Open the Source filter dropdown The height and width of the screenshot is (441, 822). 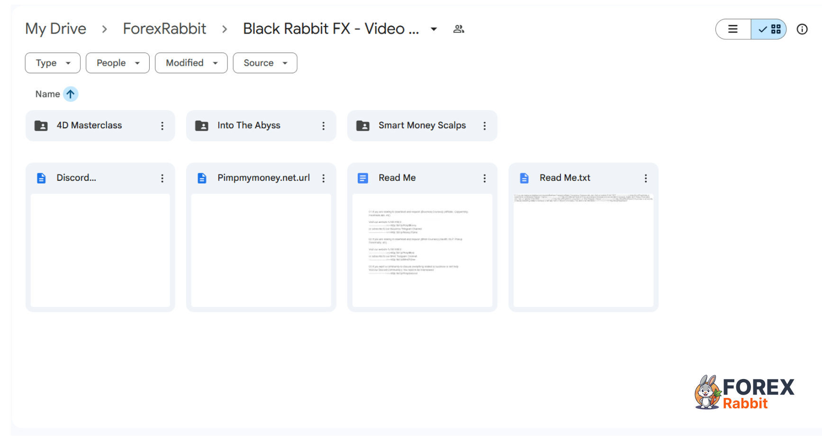pos(265,63)
